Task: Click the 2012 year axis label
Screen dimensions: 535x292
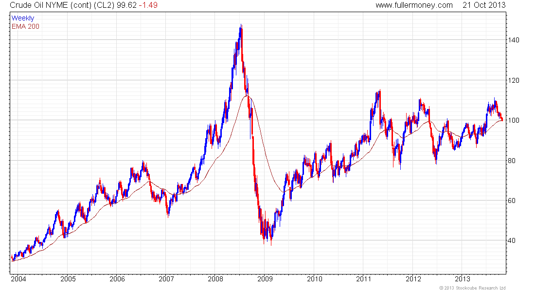Action: 413,279
